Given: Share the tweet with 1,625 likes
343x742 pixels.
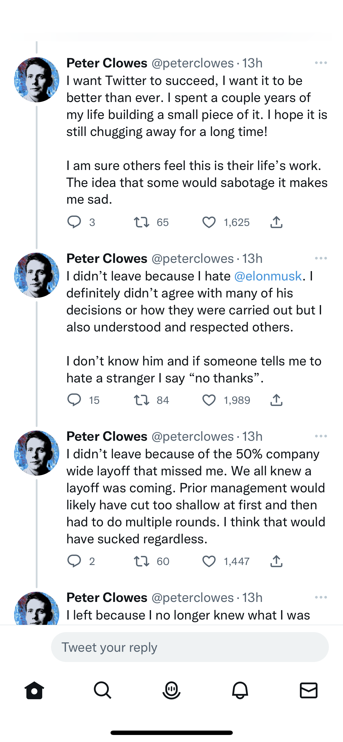Looking at the screenshot, I should tap(276, 222).
